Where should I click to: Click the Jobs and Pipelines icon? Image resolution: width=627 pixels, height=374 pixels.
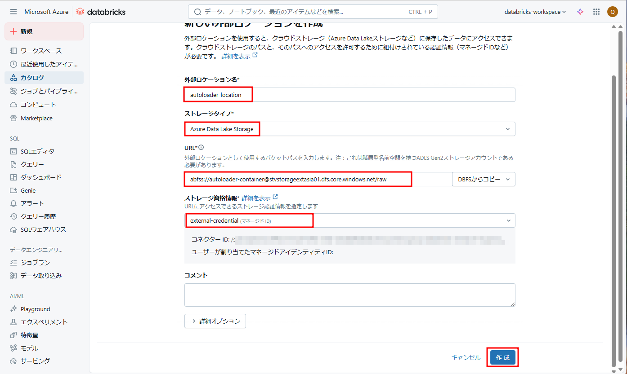[13, 91]
